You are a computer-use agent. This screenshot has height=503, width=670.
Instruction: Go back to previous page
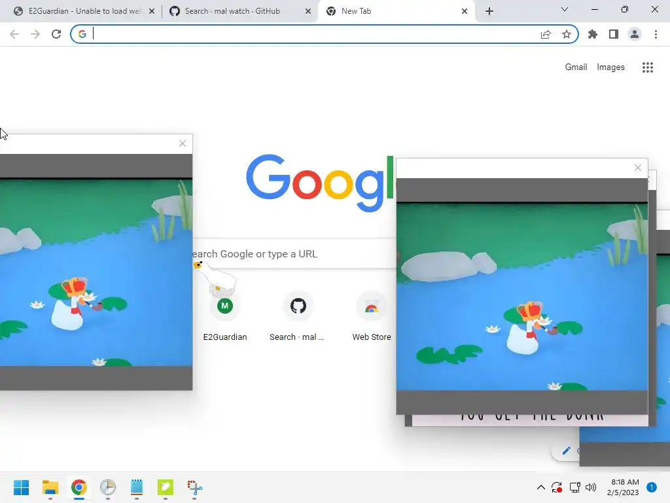coord(14,34)
